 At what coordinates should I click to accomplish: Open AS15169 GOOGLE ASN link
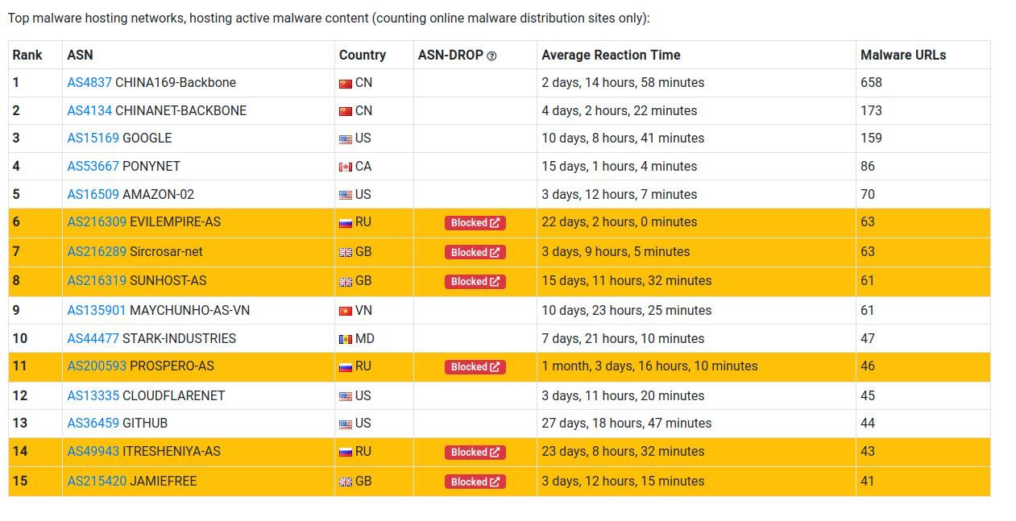point(93,138)
